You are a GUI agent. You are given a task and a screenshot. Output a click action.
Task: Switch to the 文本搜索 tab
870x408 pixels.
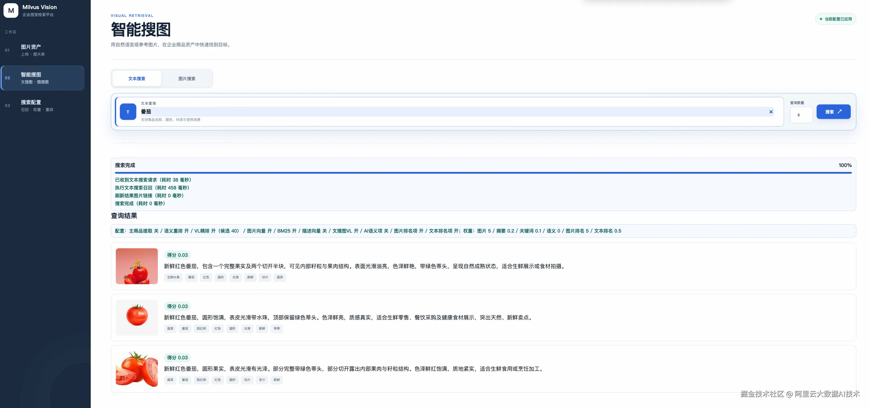click(x=137, y=79)
